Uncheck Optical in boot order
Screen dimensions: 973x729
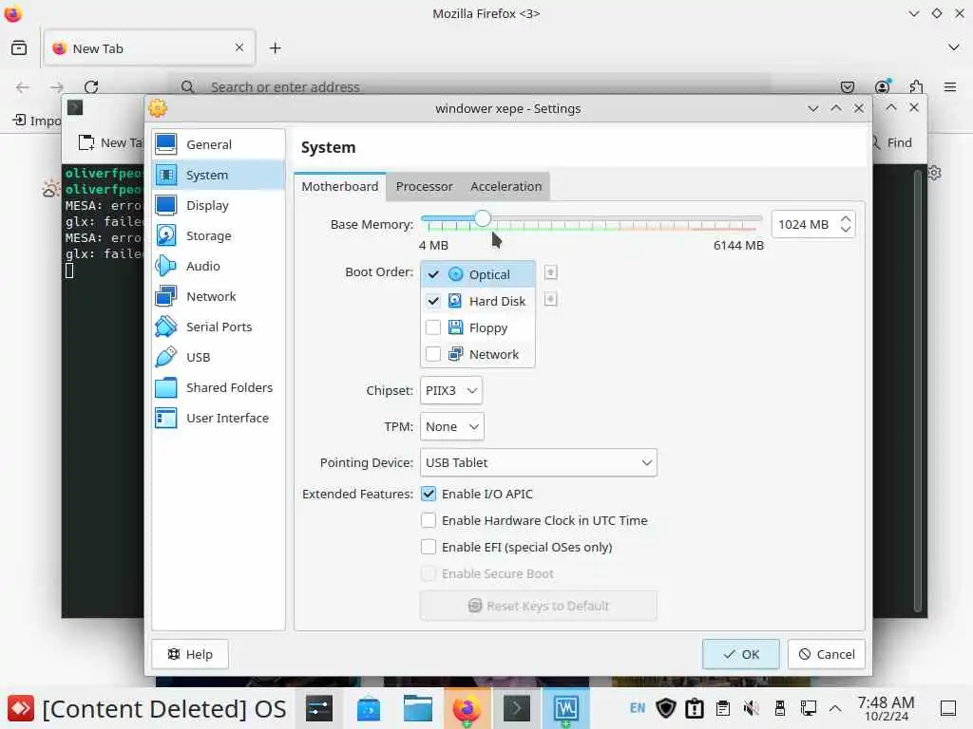tap(433, 274)
